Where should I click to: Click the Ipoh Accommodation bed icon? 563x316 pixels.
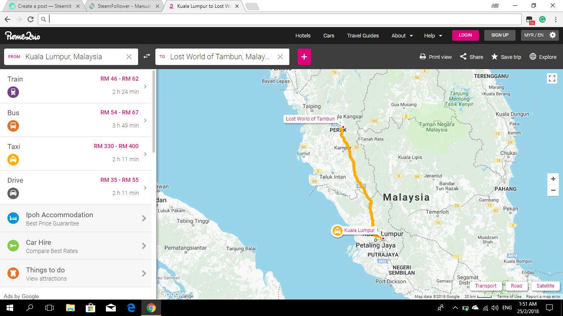point(13,218)
